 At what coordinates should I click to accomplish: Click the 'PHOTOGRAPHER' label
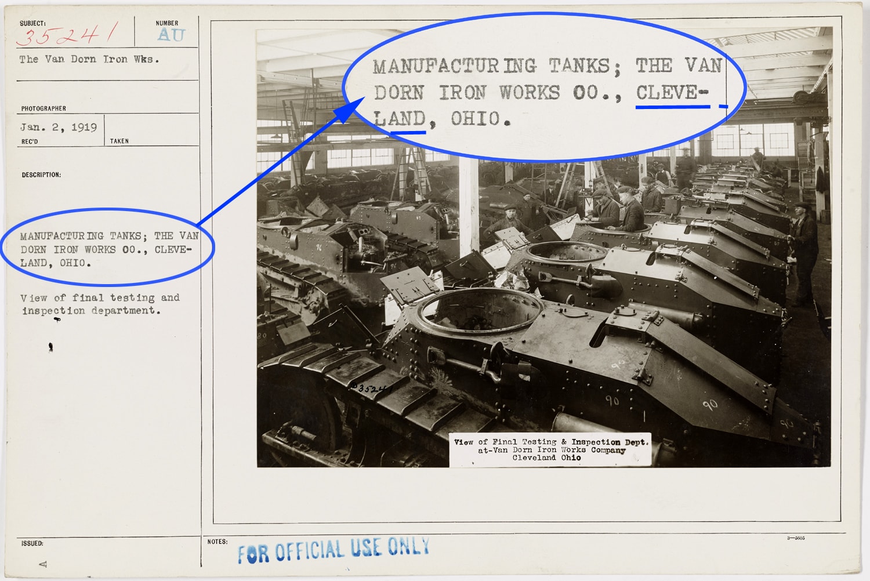coord(43,108)
